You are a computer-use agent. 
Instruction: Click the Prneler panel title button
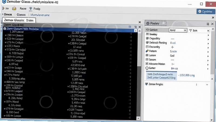click(x=156, y=23)
